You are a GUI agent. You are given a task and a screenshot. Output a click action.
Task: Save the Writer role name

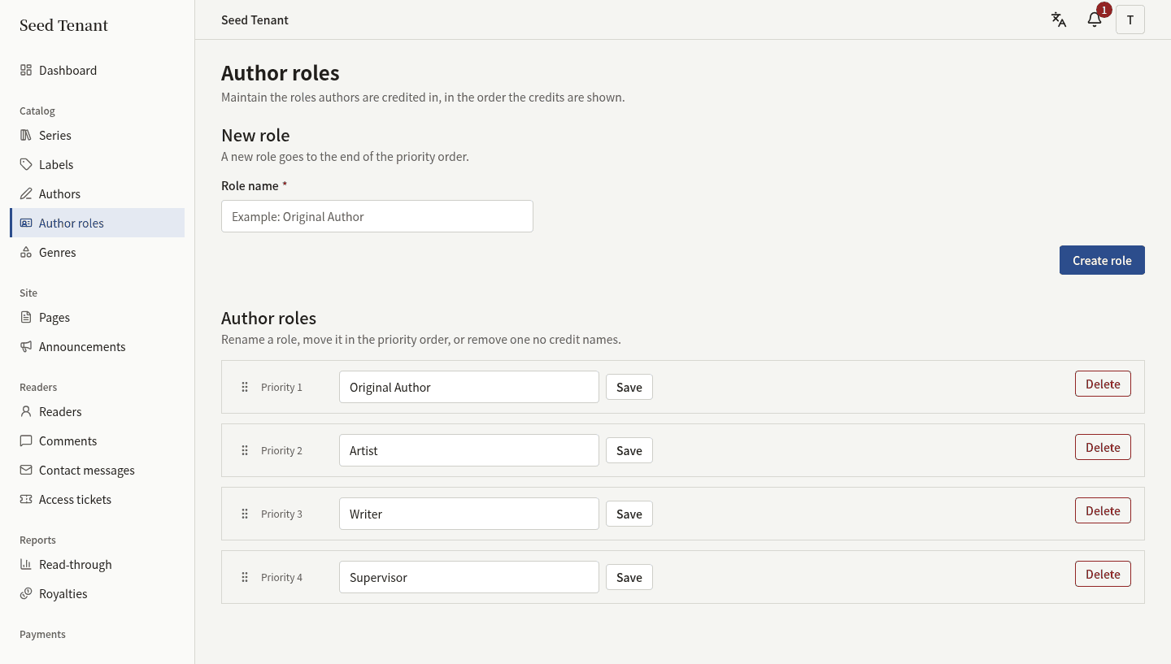tap(629, 514)
